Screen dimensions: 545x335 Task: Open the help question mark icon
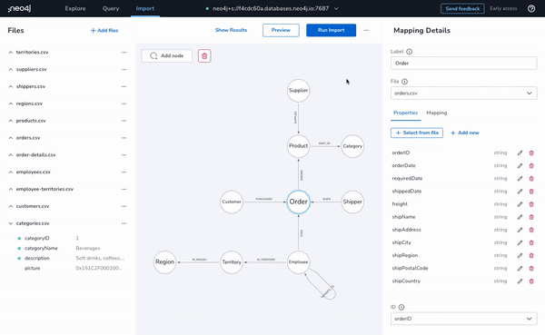click(531, 8)
